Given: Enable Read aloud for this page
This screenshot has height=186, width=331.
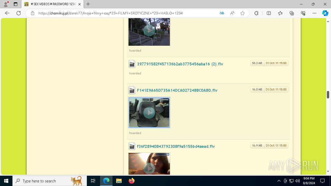Looking at the screenshot, I should point(232,13).
